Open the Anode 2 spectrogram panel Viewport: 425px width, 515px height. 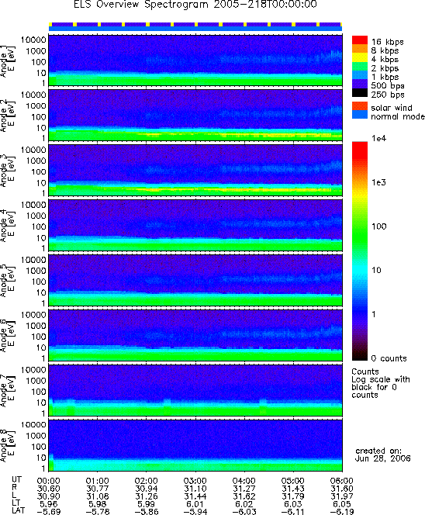point(195,116)
